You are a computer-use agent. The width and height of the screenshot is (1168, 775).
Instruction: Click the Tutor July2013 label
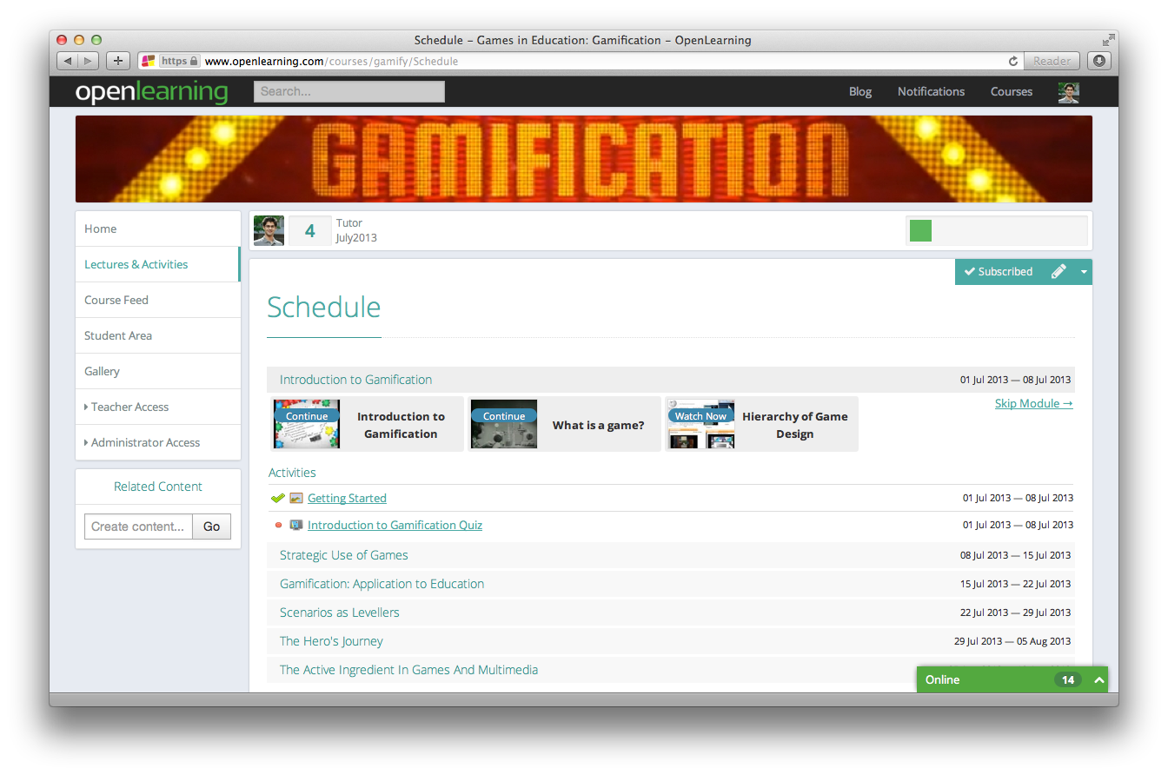click(356, 230)
